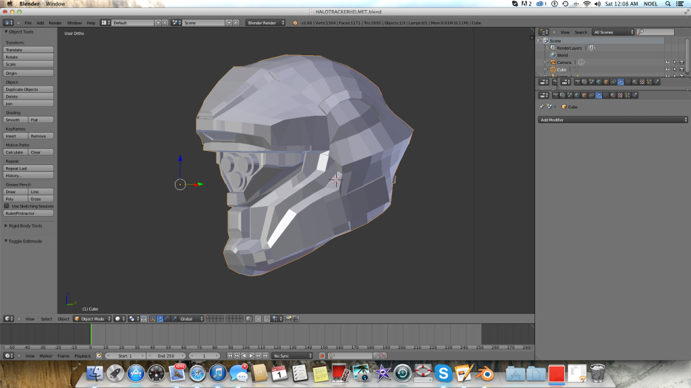691x388 pixels.
Task: Toggle the lock camera and layers button
Action: (x=249, y=319)
